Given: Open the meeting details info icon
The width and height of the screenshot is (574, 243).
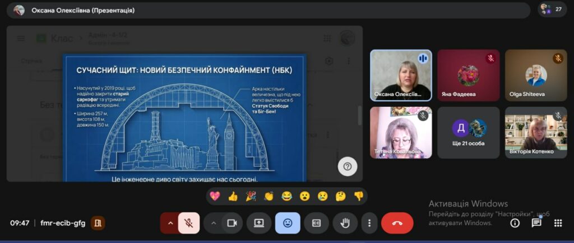Looking at the screenshot, I should 515,223.
